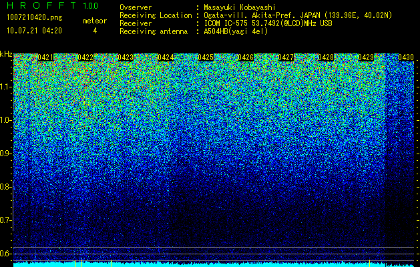Click the 0427 time marker label
This screenshot has width=420, height=267.
286,57
